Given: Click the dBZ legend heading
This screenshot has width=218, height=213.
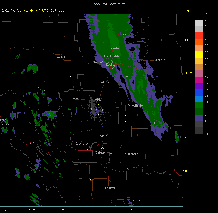Looking at the screenshot, I should [205, 14].
